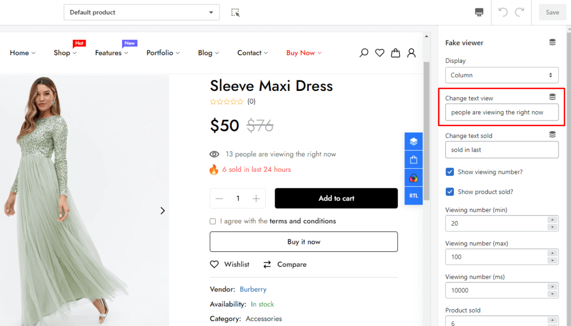The width and height of the screenshot is (571, 326).
Task: Open the wishlist heart icon in header
Action: coord(379,52)
